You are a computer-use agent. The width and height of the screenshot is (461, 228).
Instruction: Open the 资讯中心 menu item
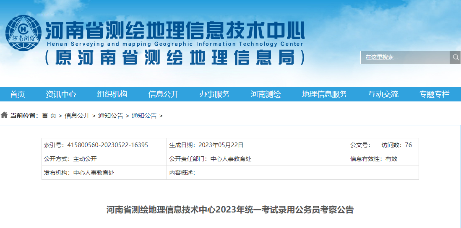tap(61, 94)
